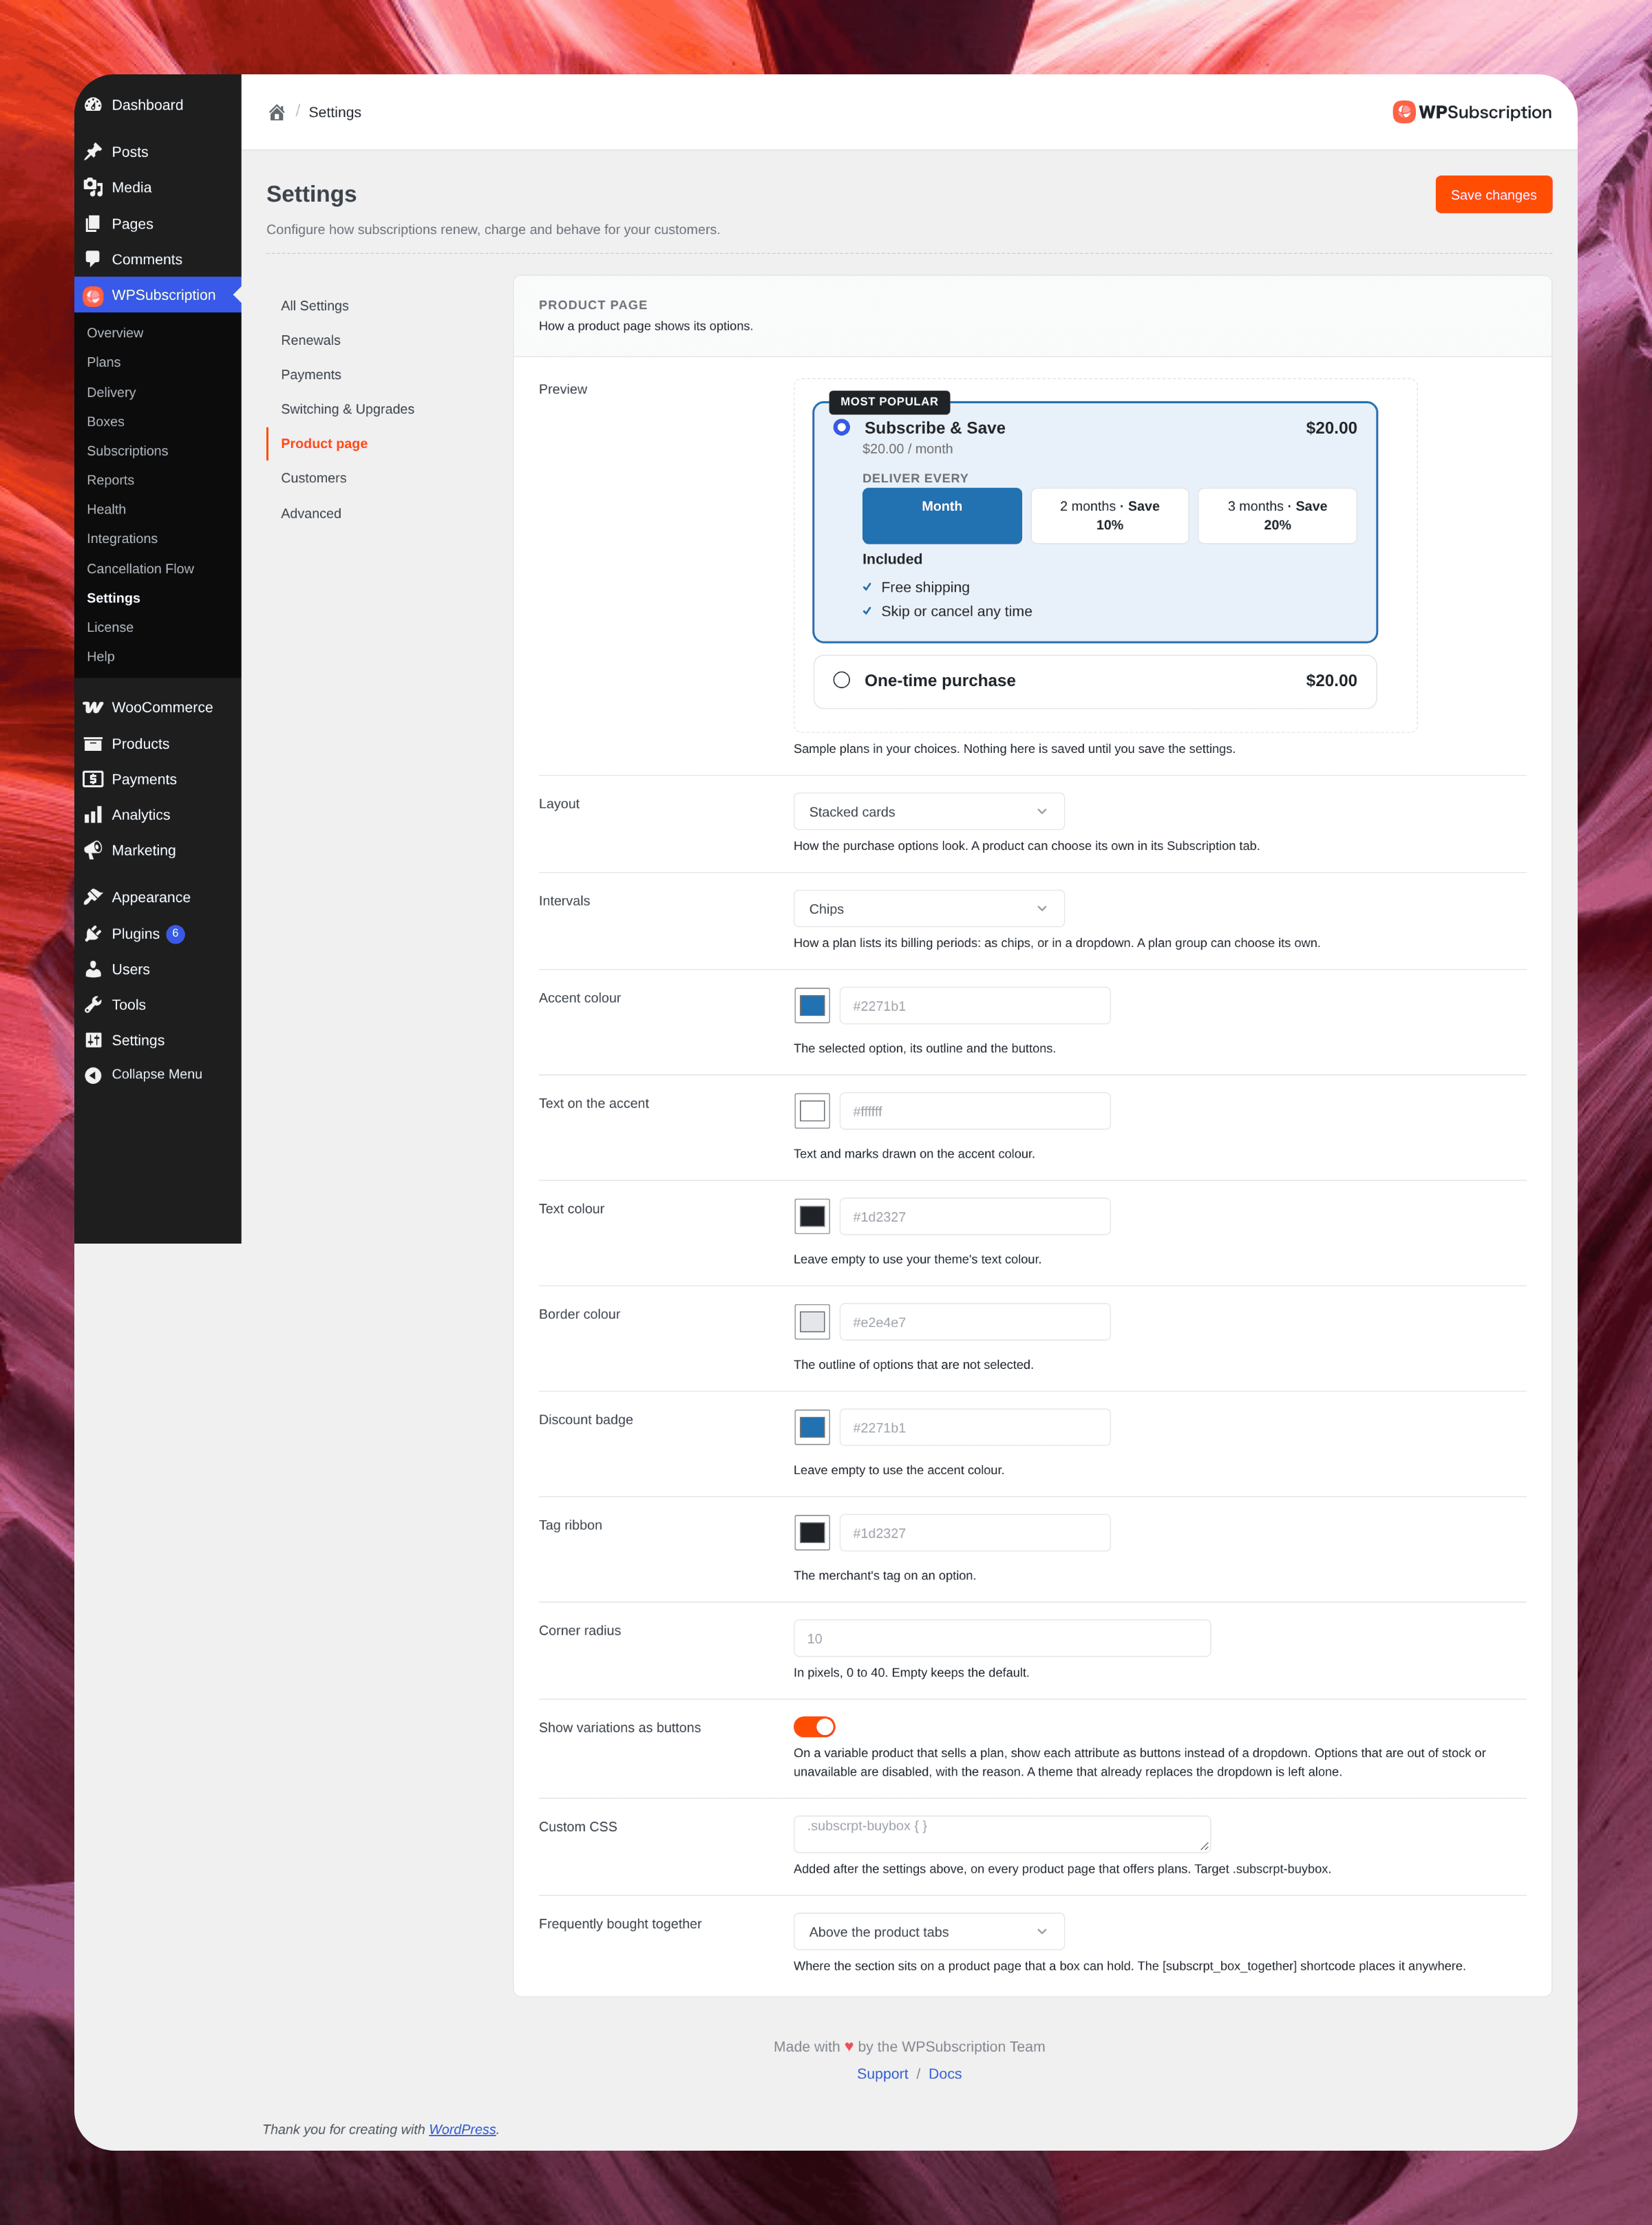Click the Products archive box icon
1652x2225 pixels.
[x=93, y=744]
